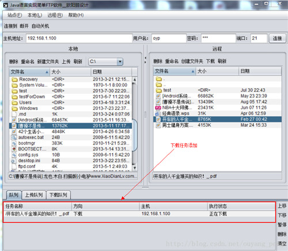
Task: Click 暂停 beside the task queue
Action: click(x=282, y=225)
